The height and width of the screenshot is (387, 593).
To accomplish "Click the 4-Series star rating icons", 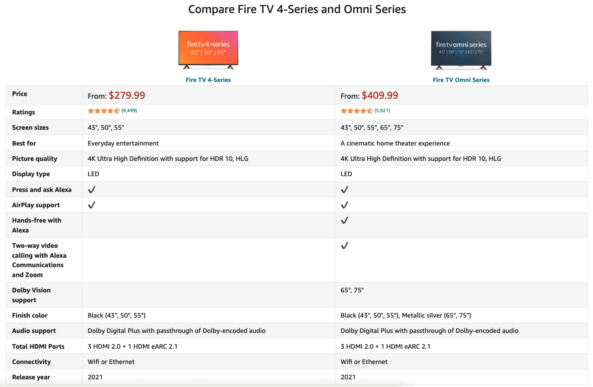I will (103, 111).
